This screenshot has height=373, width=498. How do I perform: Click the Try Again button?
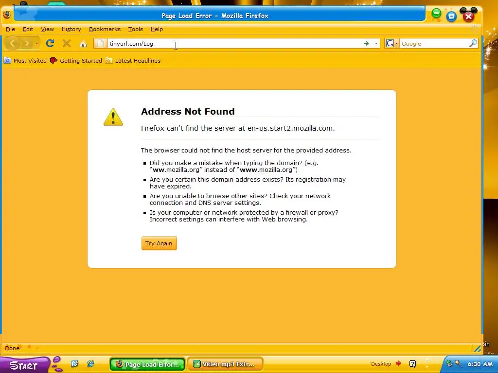[159, 243]
